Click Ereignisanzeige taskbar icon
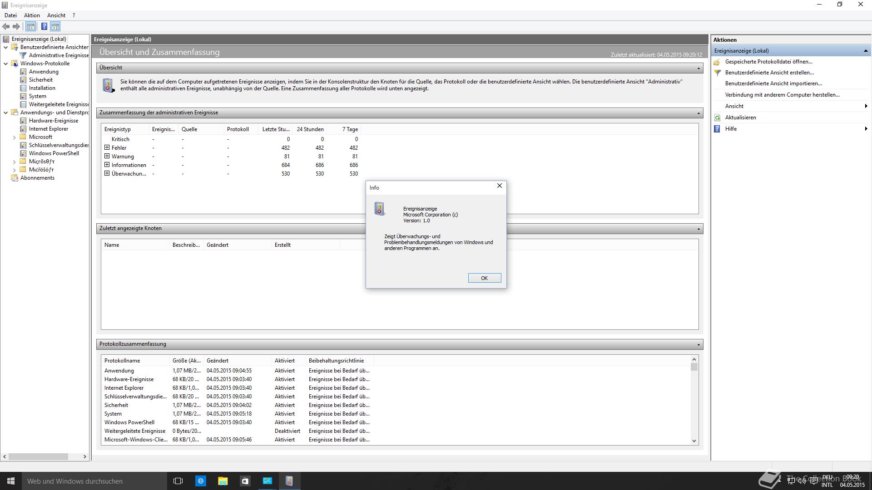The height and width of the screenshot is (490, 872). 289,481
